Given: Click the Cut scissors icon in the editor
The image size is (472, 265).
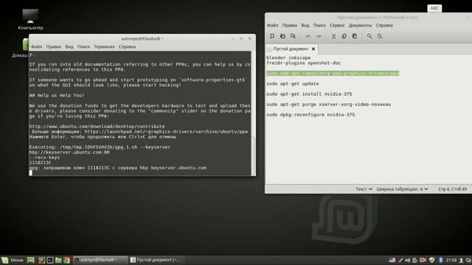Looking at the screenshot, I should [333, 36].
